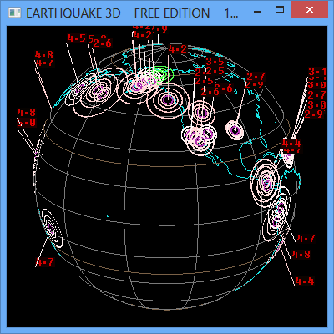Click the 4.8 label directly above the 5.0 label
This screenshot has width=334, height=334.
point(27,113)
